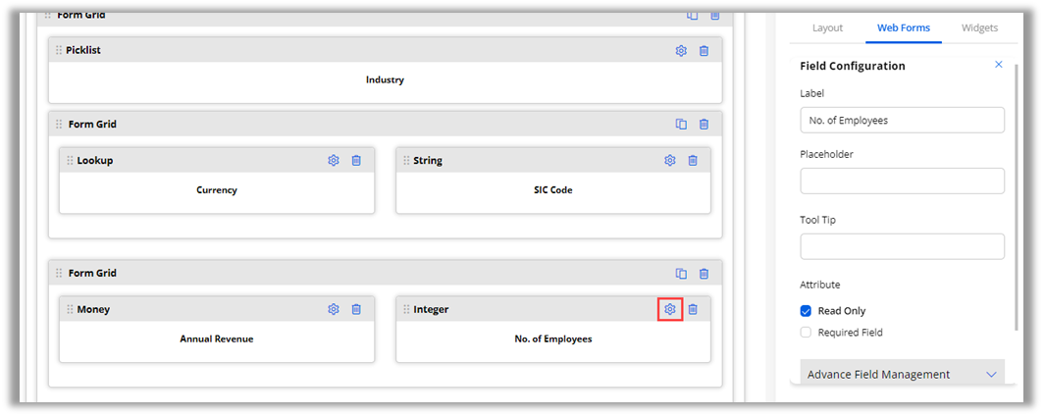Click the Tool Tip input field

[x=902, y=246]
